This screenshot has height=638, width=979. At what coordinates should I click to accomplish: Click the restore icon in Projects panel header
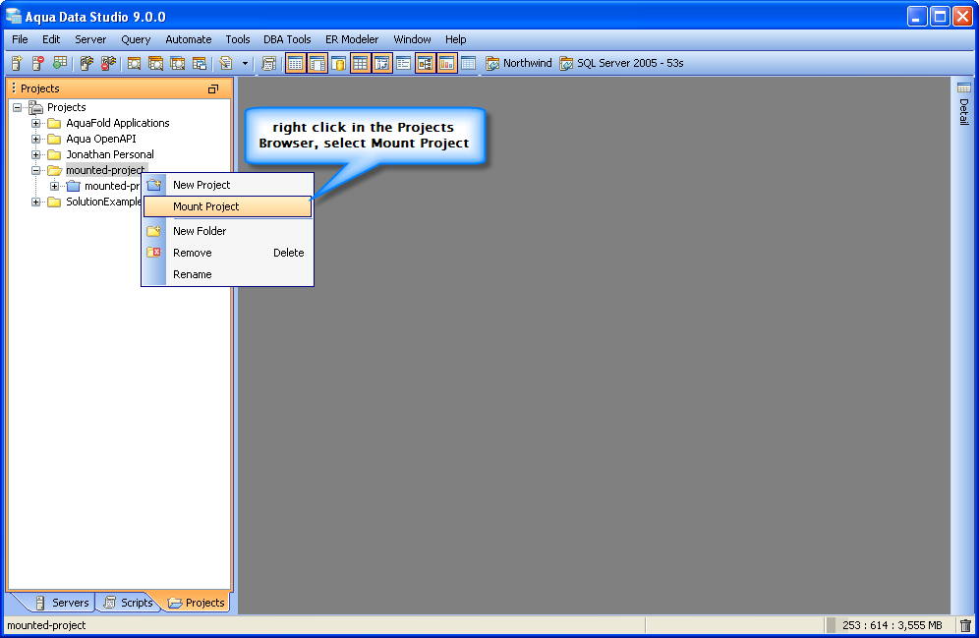click(x=213, y=89)
